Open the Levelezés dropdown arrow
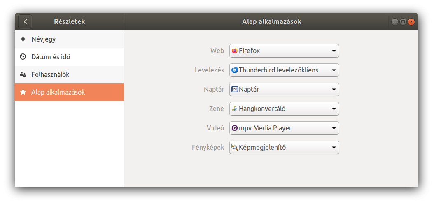Image resolution: width=434 pixels, height=204 pixels. [334, 70]
